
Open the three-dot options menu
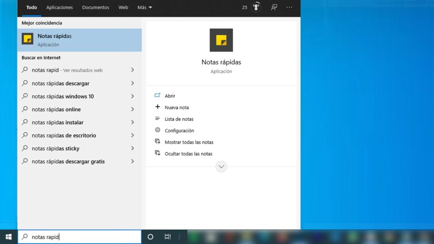(289, 8)
